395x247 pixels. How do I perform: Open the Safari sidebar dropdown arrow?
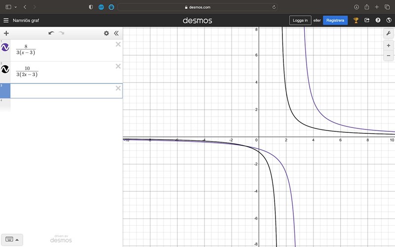pyautogui.click(x=16, y=7)
